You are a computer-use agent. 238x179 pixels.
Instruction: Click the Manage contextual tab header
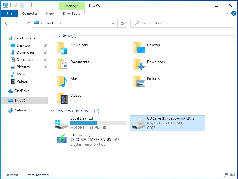(x=71, y=6)
